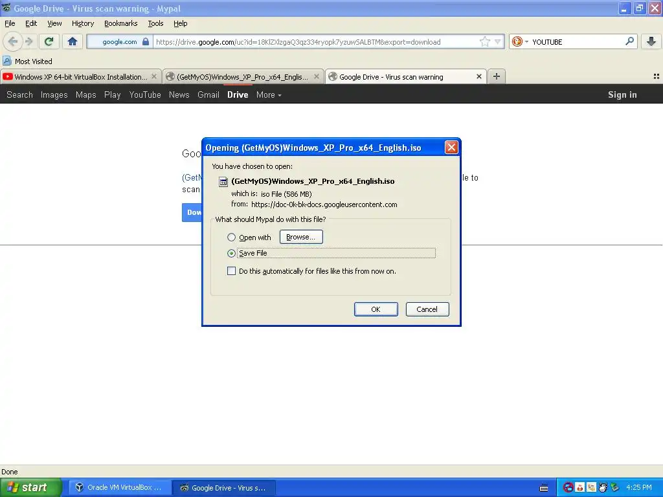Close the Opening iso dialog
This screenshot has height=497, width=663.
pos(451,147)
